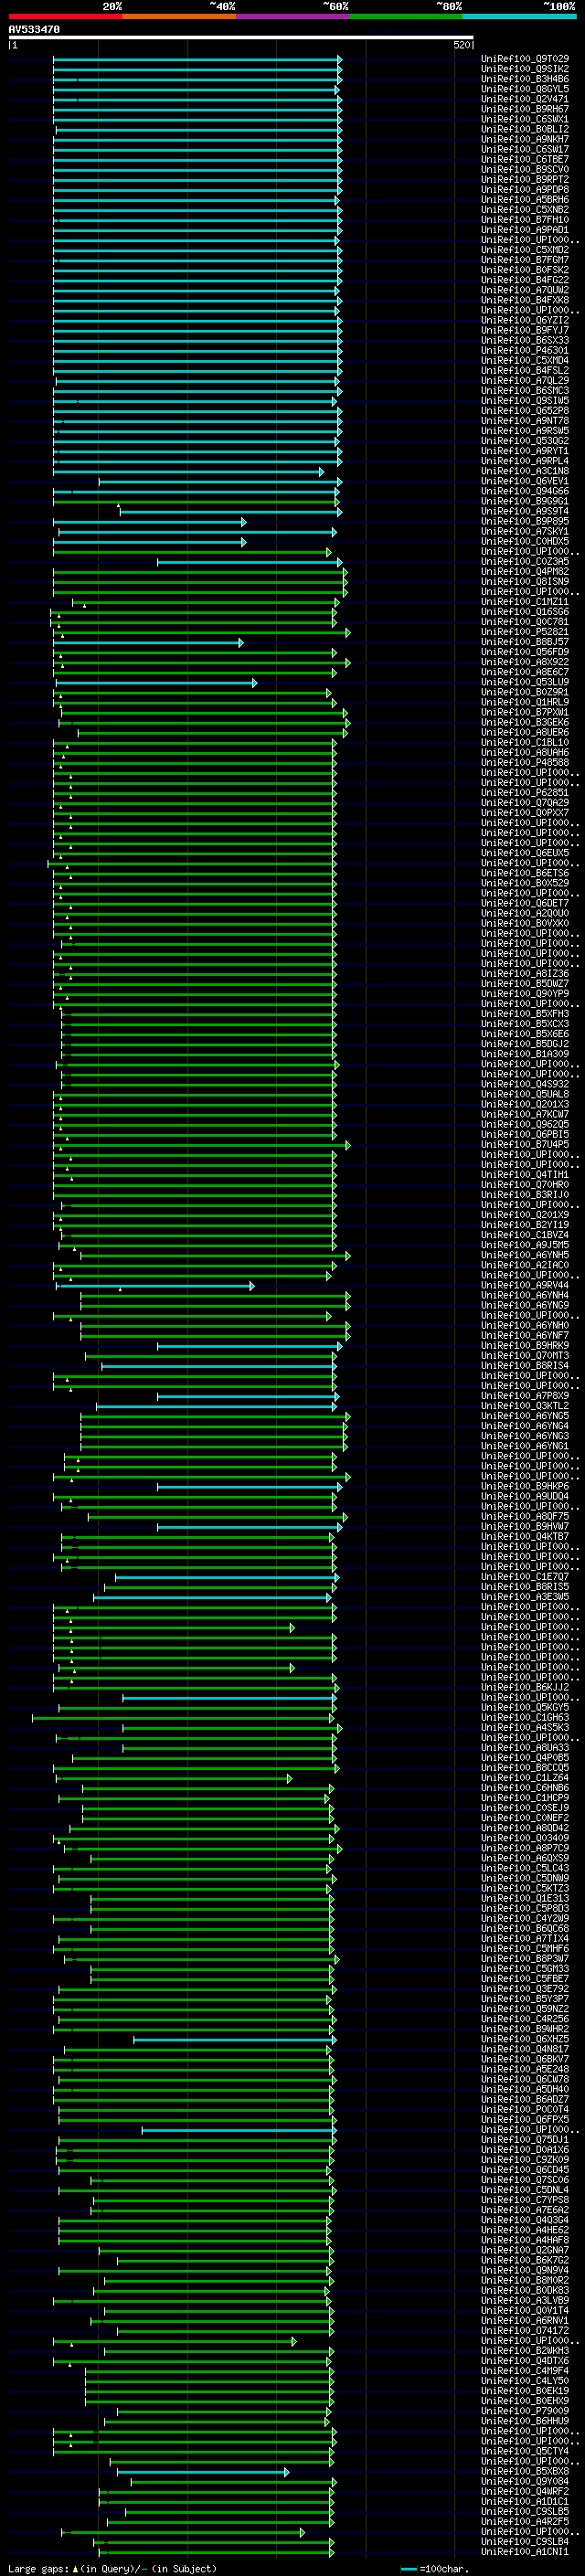Click the =100char. scale legend
This screenshot has width=585, height=2576.
coord(434,2568)
